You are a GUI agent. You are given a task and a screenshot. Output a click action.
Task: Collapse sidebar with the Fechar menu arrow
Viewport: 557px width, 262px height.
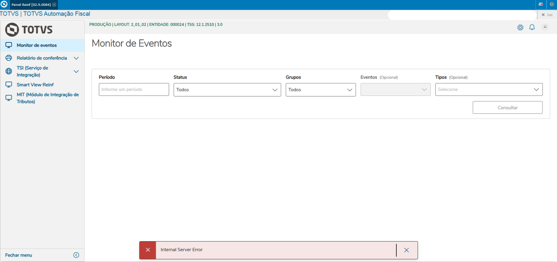(76, 255)
